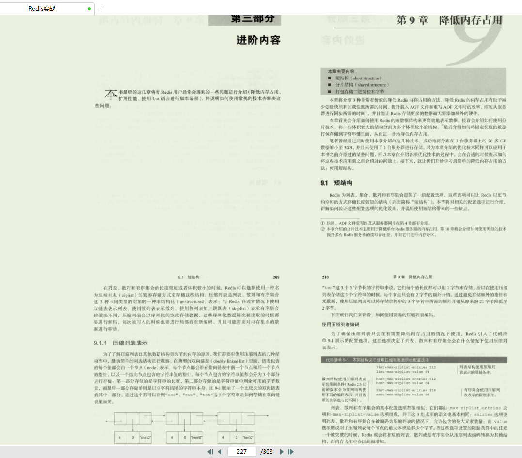The image size is (522, 458).
Task: Click bullet 打包存储二进制位和字节
Action: [x=360, y=92]
